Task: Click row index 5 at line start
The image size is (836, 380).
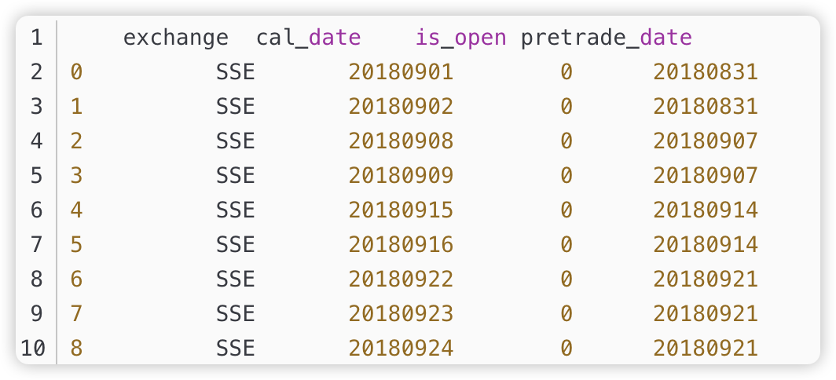Action: click(x=76, y=245)
